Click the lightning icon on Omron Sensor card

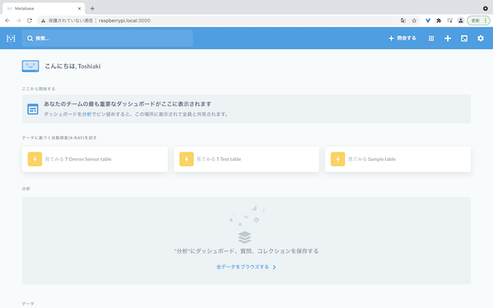coord(35,159)
